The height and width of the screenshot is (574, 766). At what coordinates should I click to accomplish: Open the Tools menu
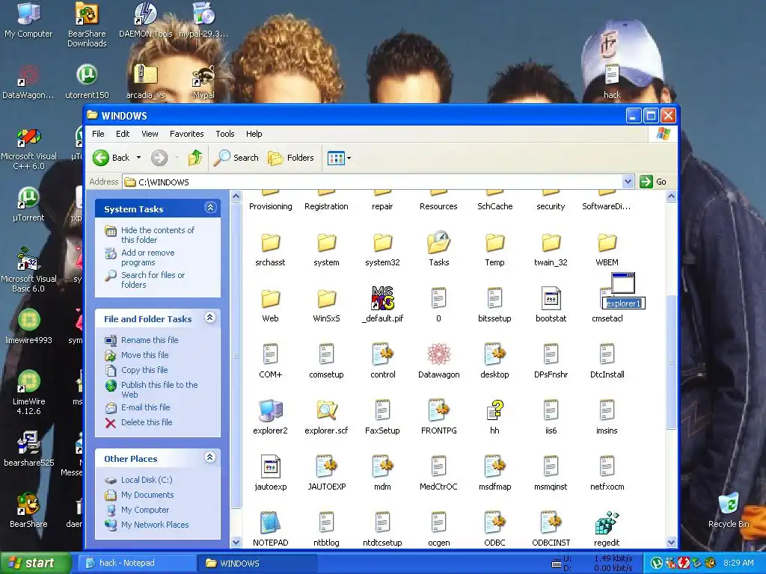[225, 134]
